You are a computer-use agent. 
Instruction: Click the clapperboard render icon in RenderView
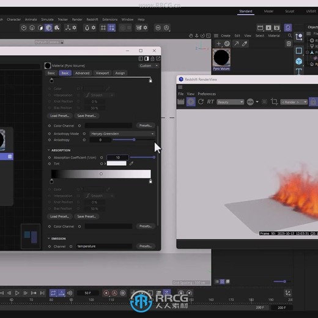pos(181,102)
